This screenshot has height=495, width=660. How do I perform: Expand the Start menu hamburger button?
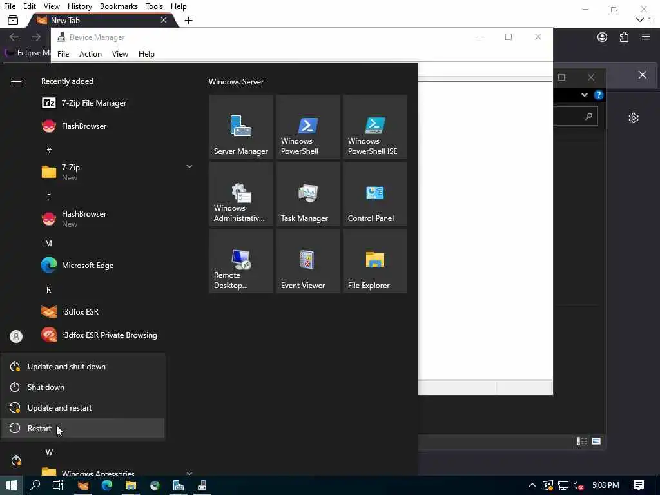pyautogui.click(x=16, y=81)
